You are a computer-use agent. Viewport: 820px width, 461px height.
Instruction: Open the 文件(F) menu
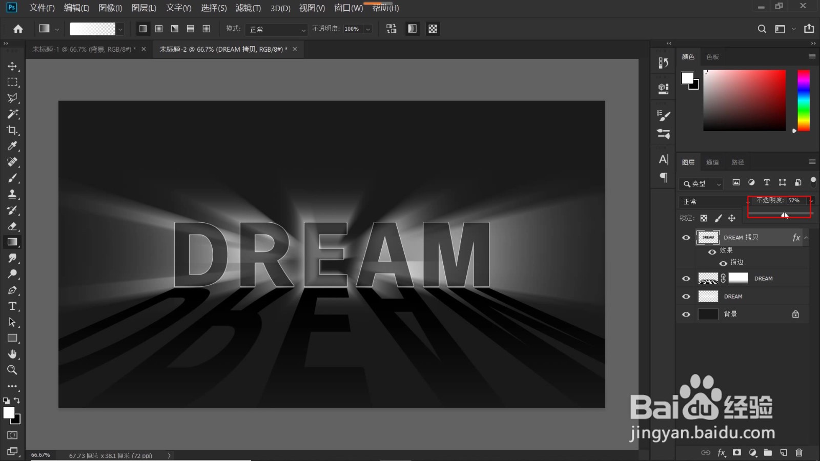point(42,8)
